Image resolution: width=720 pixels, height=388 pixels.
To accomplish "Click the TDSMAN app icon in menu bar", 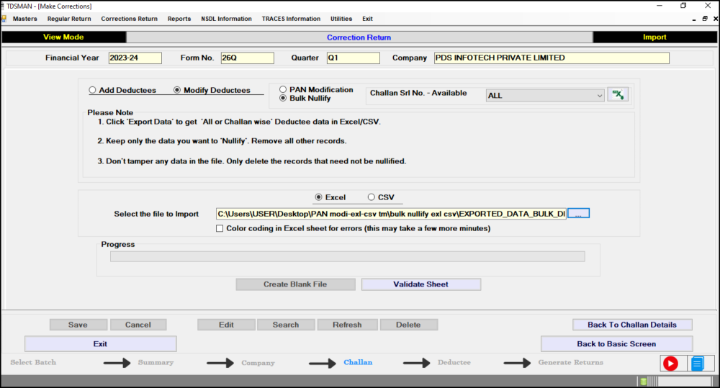I will pos(4,19).
